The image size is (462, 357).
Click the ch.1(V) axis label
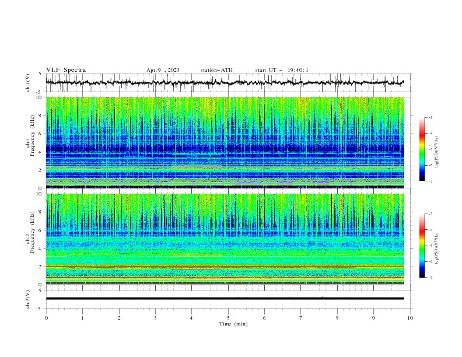(x=28, y=83)
